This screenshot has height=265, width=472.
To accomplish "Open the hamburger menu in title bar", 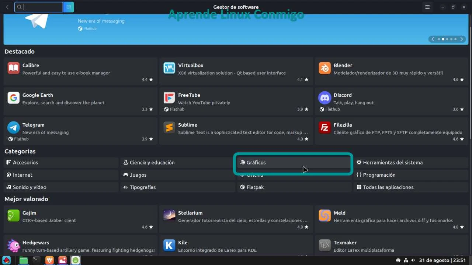I will point(427,7).
